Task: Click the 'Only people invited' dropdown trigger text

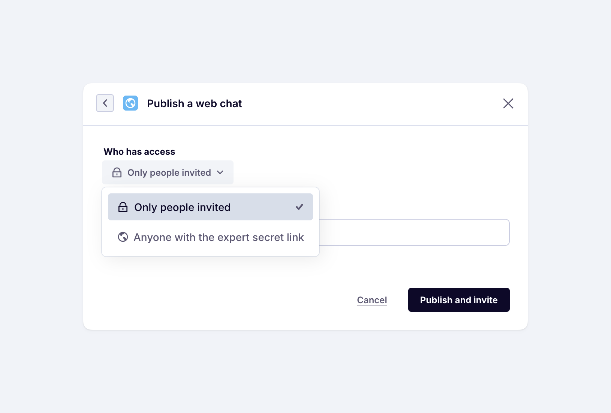Action: (169, 172)
